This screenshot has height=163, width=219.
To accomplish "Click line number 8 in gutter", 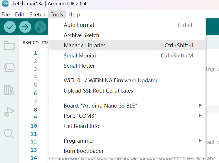I will click(x=35, y=110).
